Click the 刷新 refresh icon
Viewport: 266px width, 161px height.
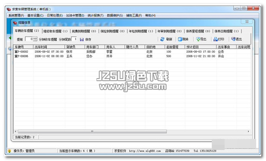click(162, 39)
